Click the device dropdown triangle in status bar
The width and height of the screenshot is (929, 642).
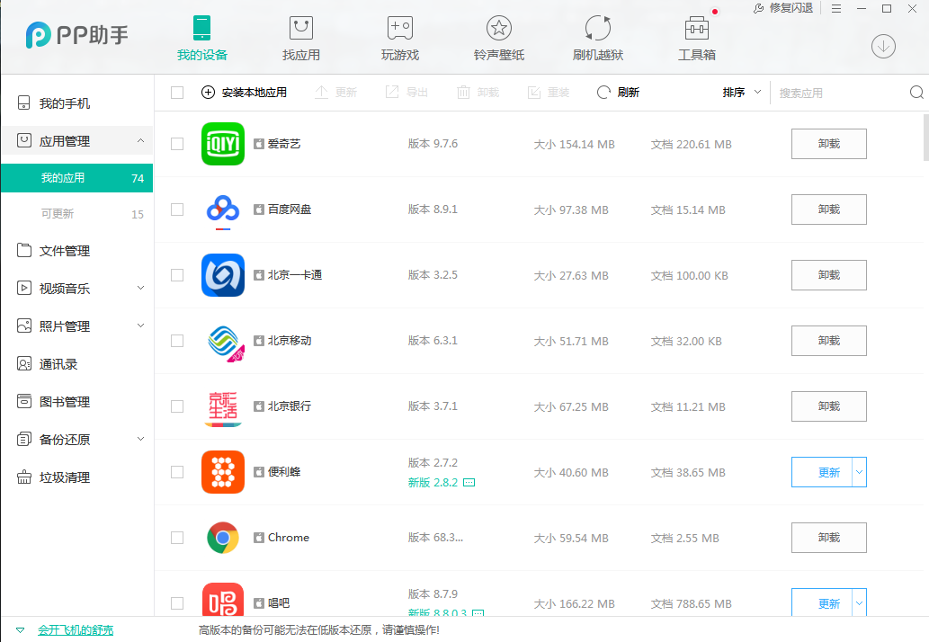20,630
